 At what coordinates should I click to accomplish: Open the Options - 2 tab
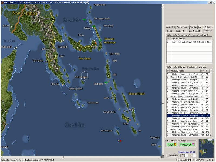click(x=208, y=27)
